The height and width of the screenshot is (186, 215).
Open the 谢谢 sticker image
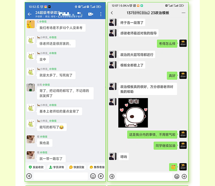(133, 113)
